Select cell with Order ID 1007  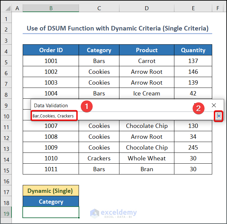(x=51, y=126)
